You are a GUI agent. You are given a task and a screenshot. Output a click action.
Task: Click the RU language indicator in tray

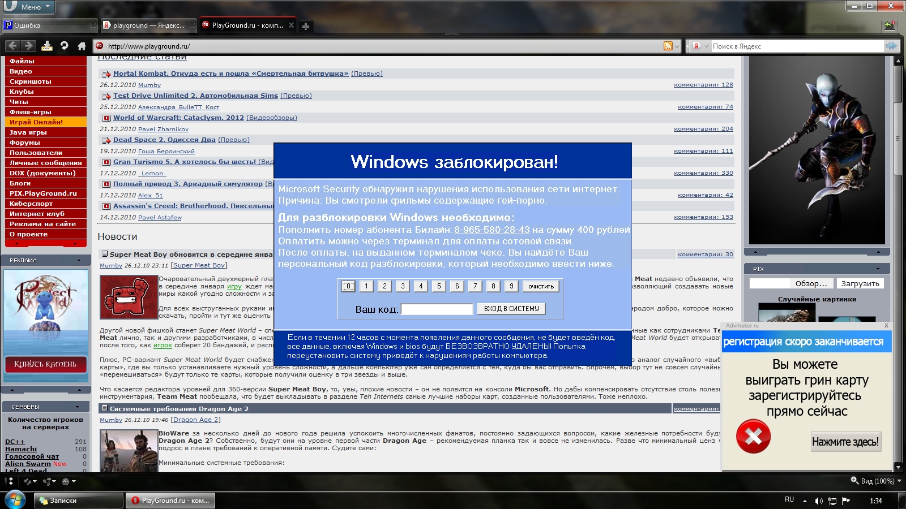pyautogui.click(x=789, y=500)
